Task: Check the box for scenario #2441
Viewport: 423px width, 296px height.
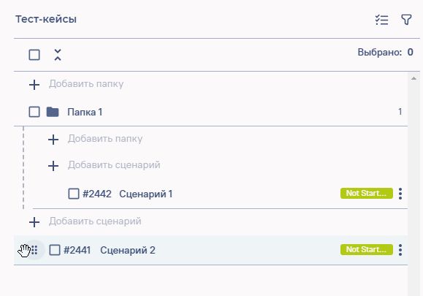Action: (x=55, y=250)
